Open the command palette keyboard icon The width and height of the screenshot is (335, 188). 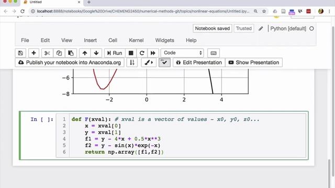[214, 53]
